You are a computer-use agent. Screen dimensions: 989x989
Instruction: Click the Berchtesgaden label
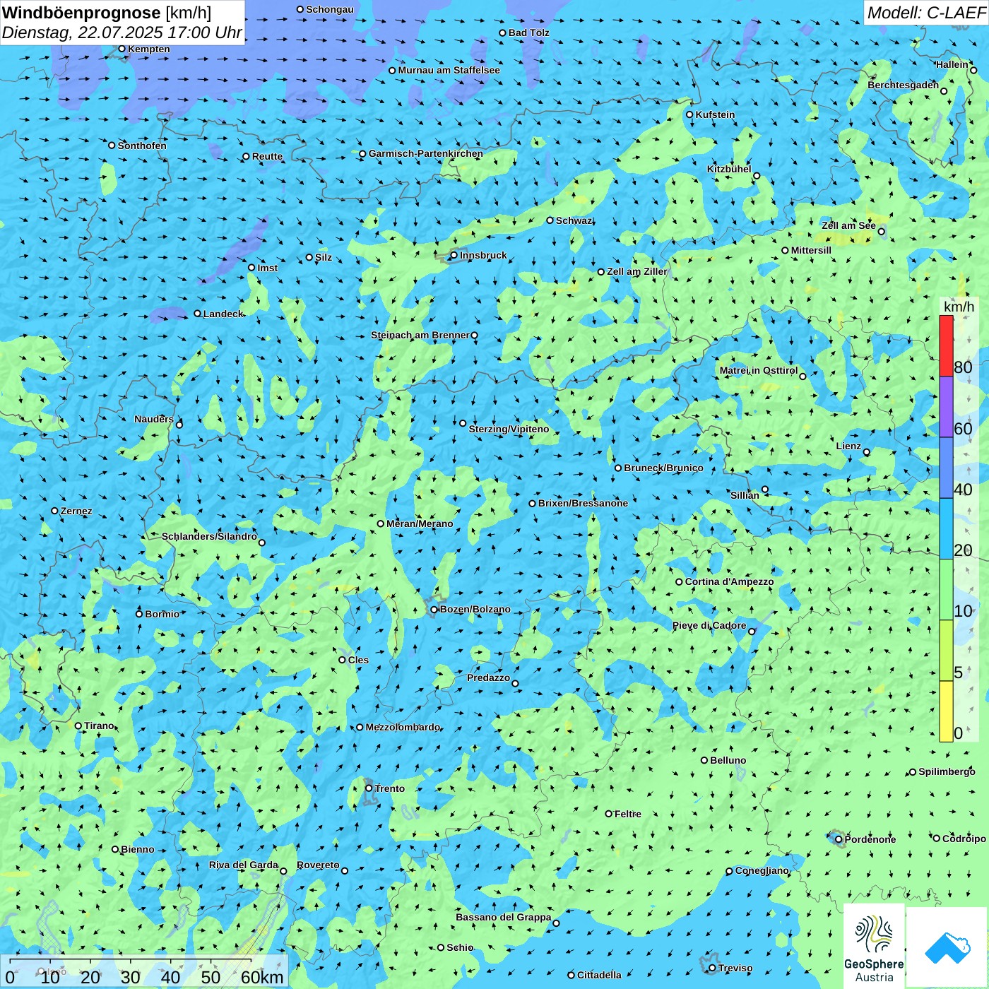pos(904,85)
